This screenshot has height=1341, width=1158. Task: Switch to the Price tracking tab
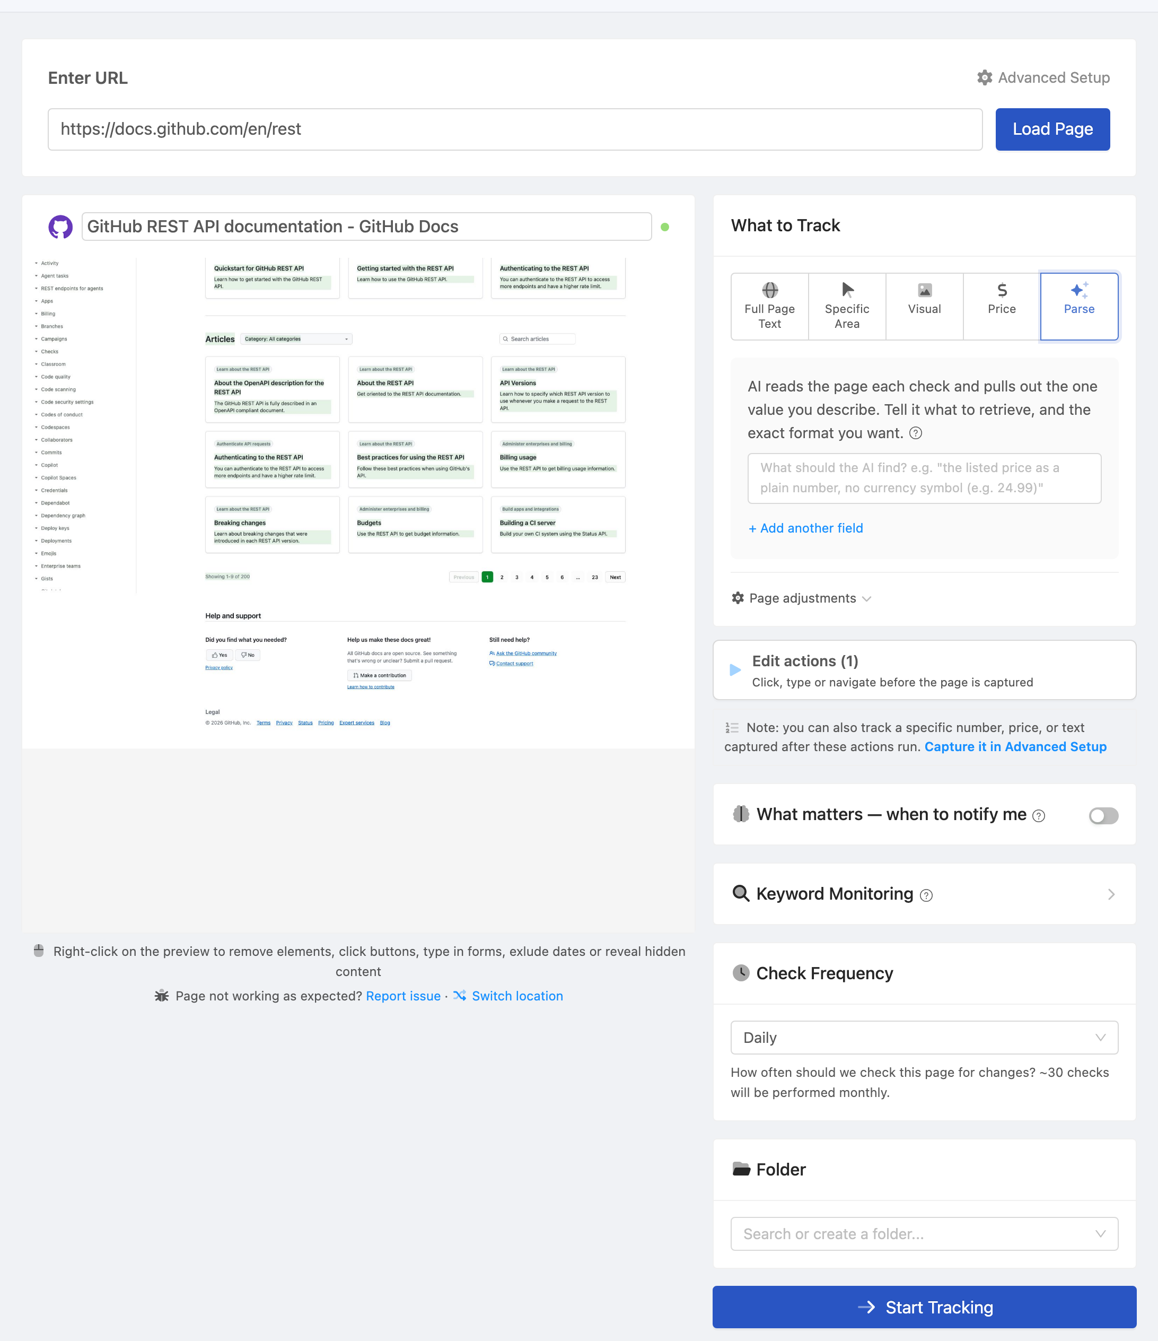1002,306
